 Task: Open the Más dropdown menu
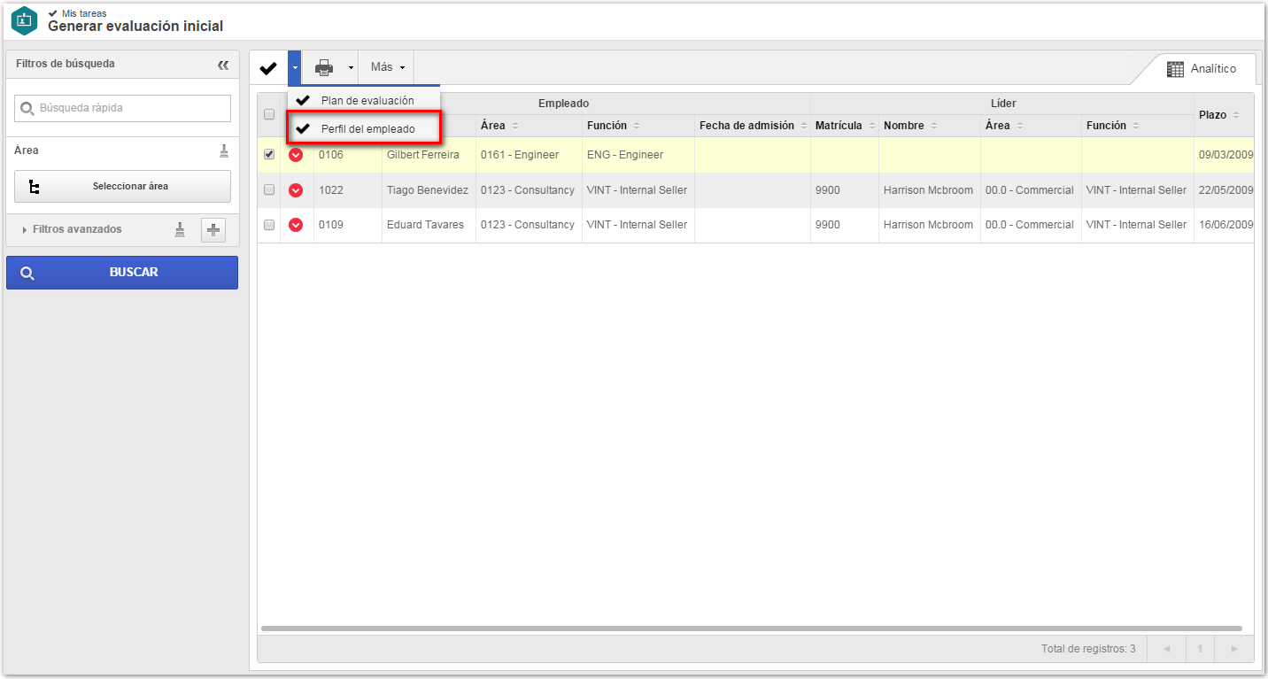tap(388, 67)
